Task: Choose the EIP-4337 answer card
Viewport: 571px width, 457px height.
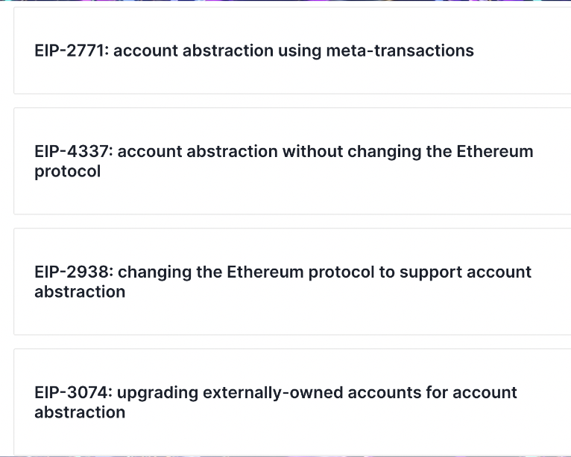Action: tap(292, 161)
